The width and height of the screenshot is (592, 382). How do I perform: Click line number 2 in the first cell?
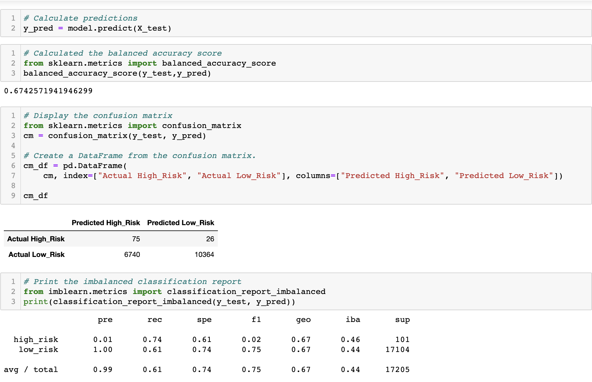point(13,28)
